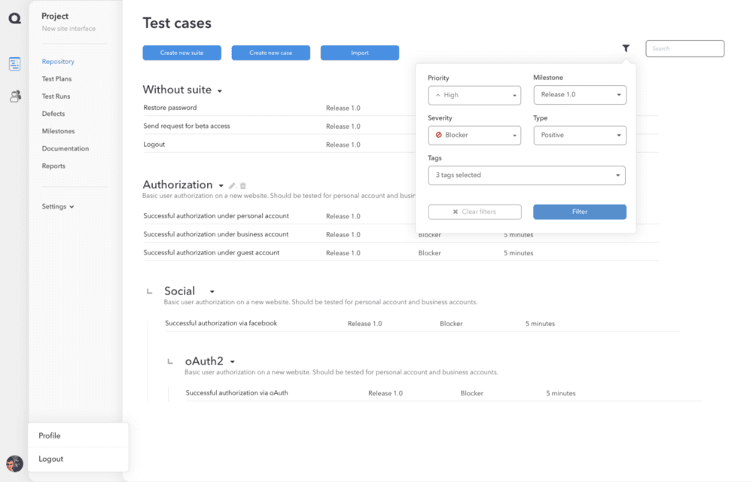Screen dimensions: 753x482
Task: Expand the 3 tags selected dropdown
Action: pos(527,175)
